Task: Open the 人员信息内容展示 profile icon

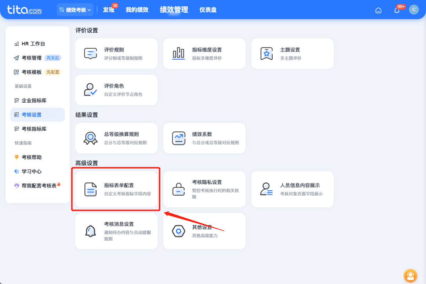Action: tap(266, 189)
